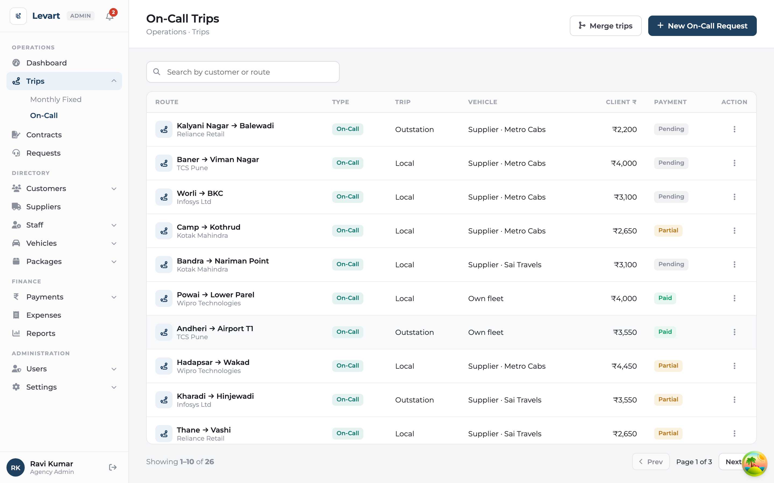Open the Dashboard page
This screenshot has height=483, width=774.
(x=64, y=63)
